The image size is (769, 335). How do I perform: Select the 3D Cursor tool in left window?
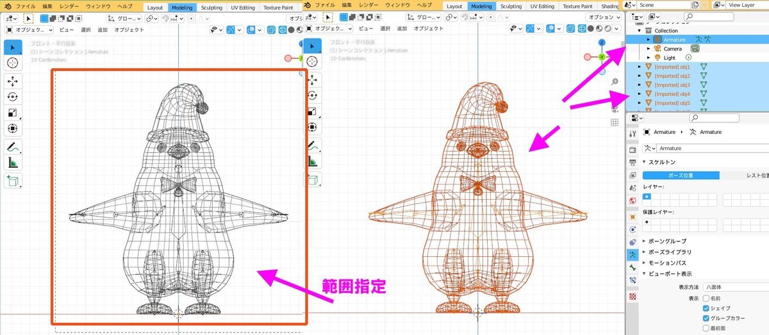click(13, 62)
